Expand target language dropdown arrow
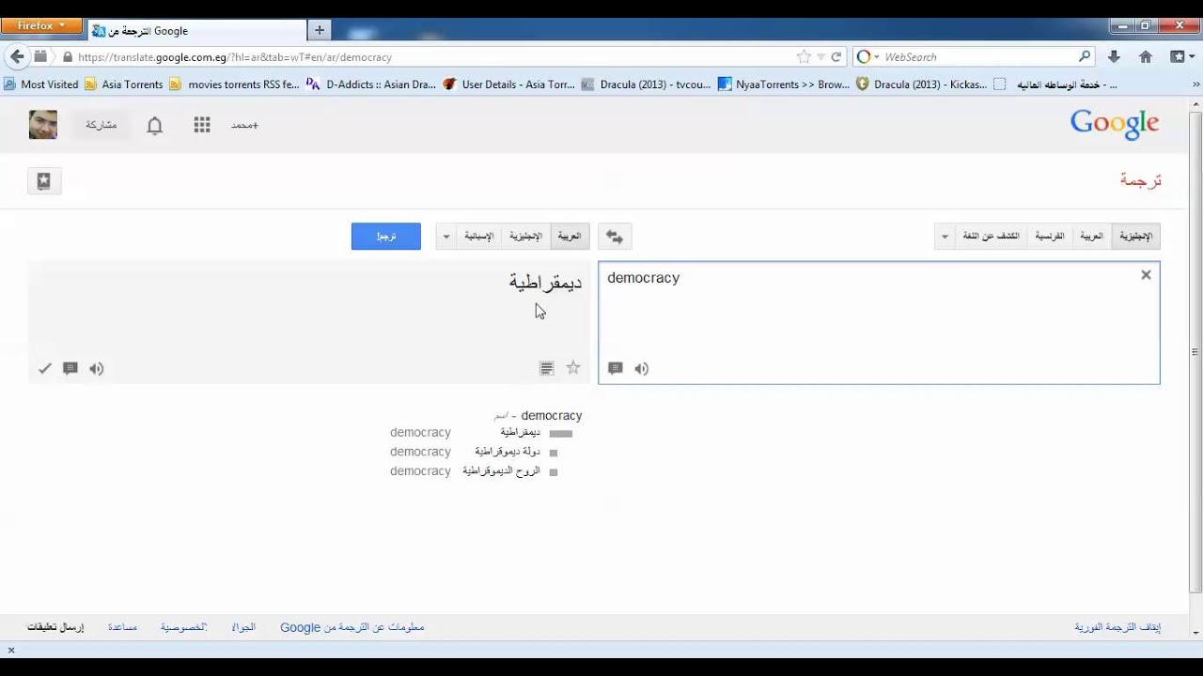Viewport: 1203px width, 676px height. pyautogui.click(x=446, y=237)
